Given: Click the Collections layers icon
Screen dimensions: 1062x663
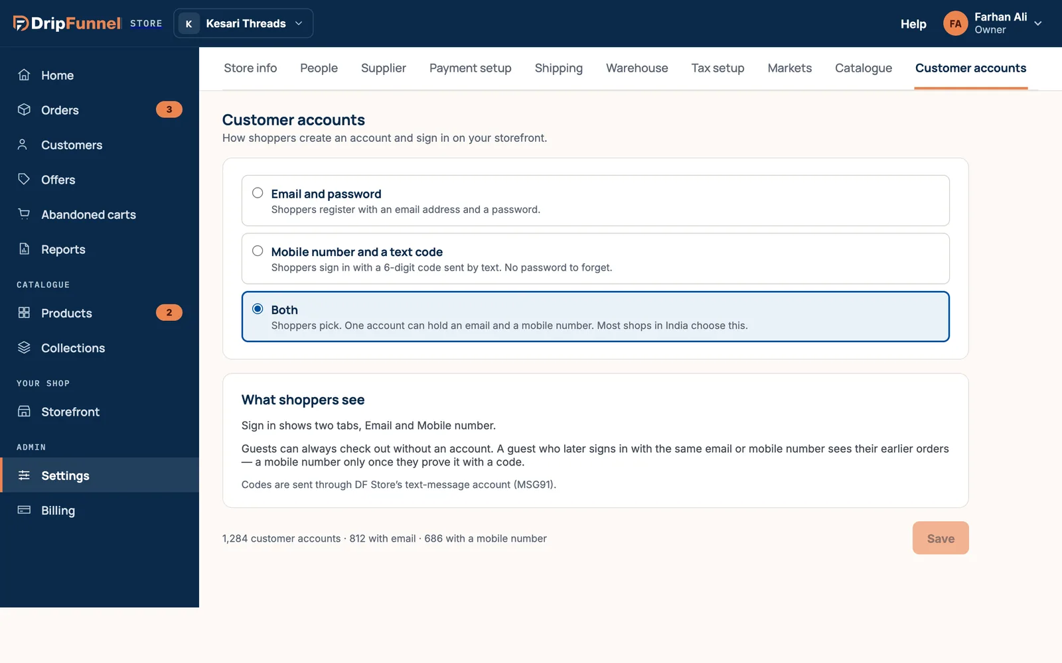Looking at the screenshot, I should pos(24,347).
